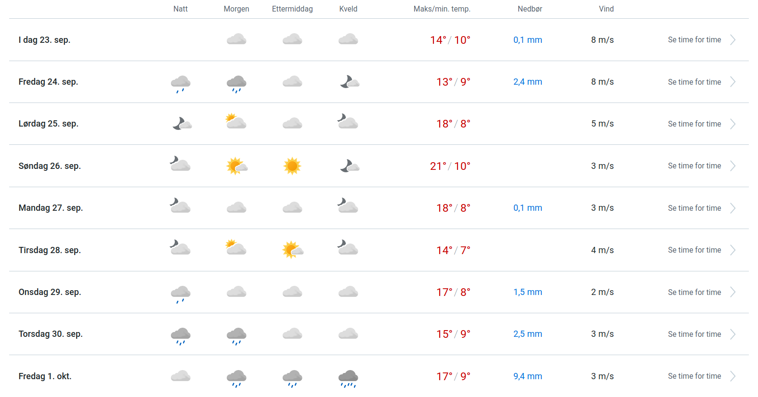Screen dimensions: 758x397
Task: Select the Tirsdag 28. sep. day label
Action: (x=50, y=250)
